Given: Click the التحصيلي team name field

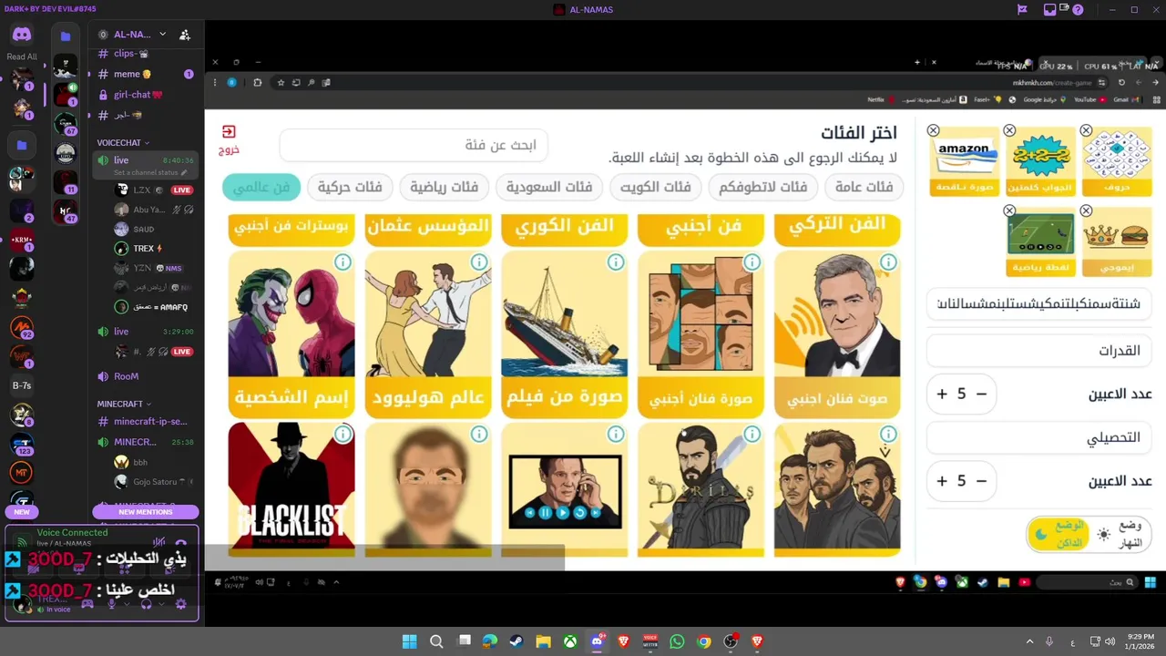Looking at the screenshot, I should tap(1039, 438).
